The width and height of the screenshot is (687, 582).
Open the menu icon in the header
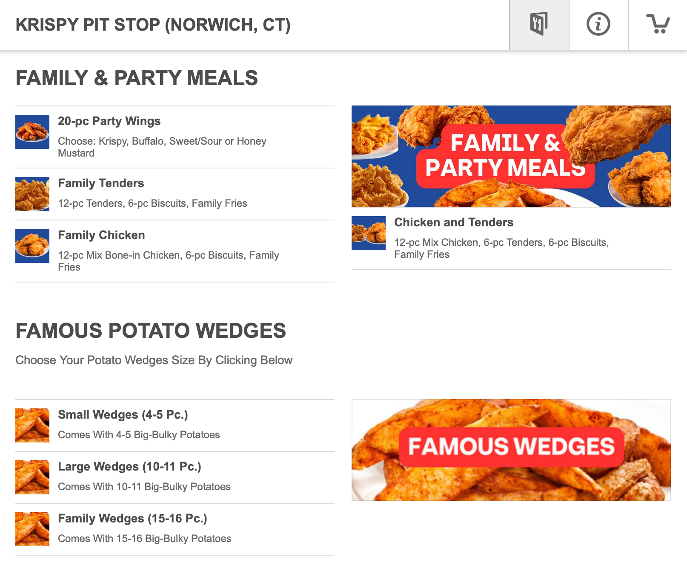pos(539,24)
